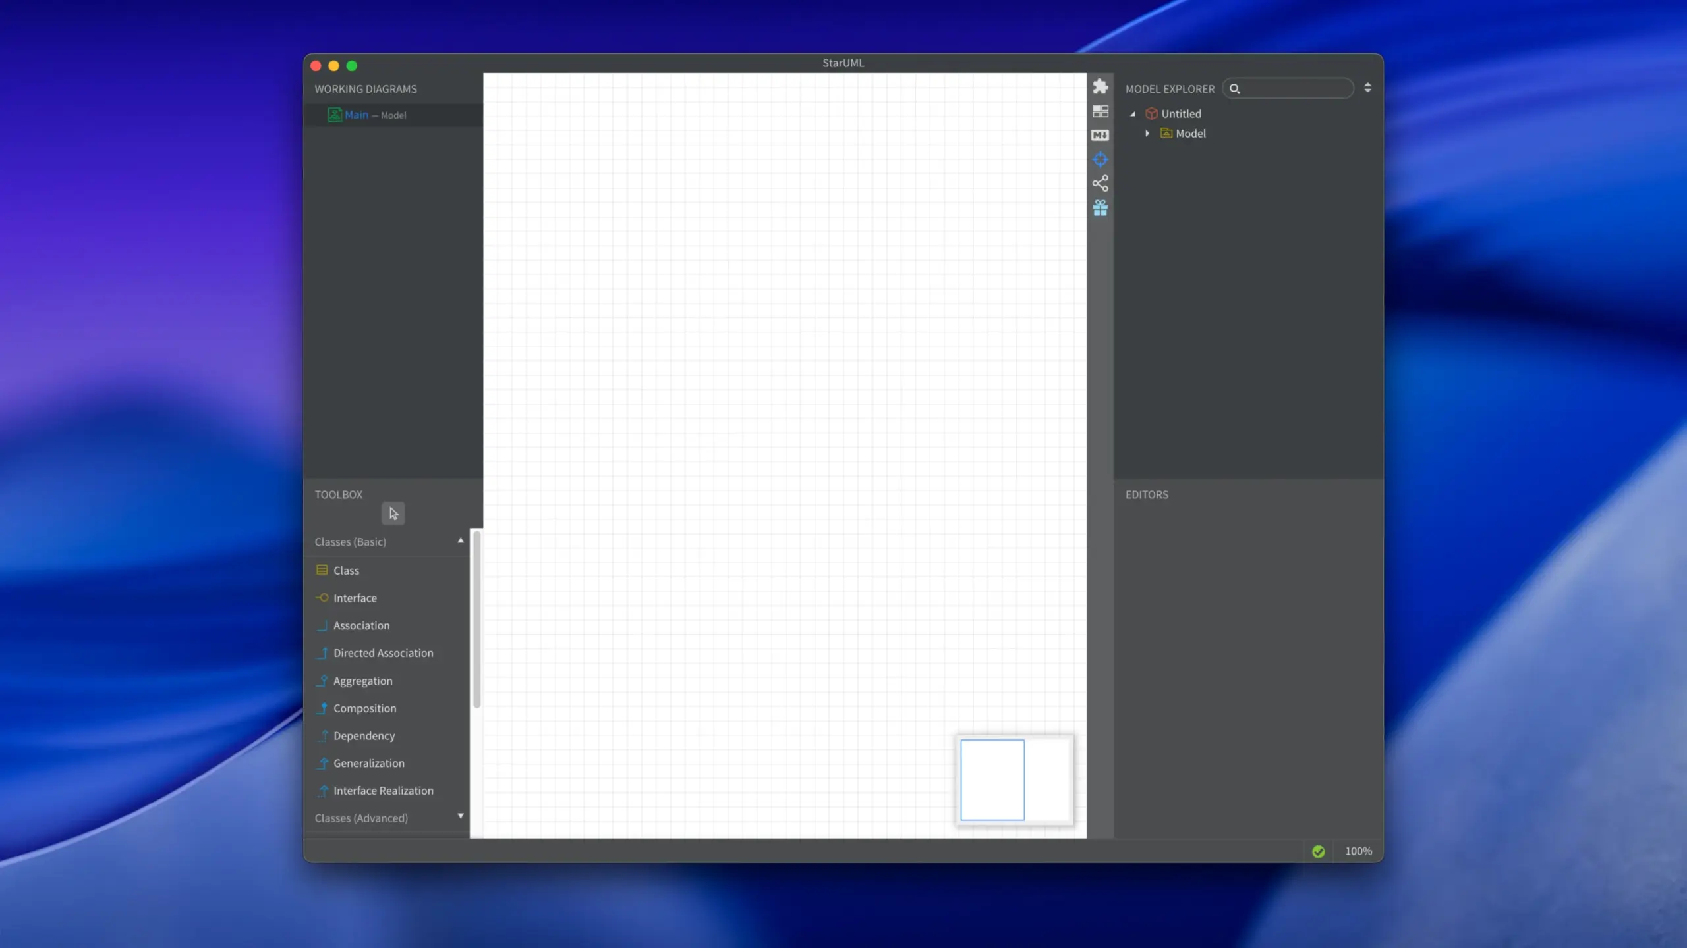Click the 100% zoom level indicator
The height and width of the screenshot is (948, 1687).
[x=1358, y=851]
